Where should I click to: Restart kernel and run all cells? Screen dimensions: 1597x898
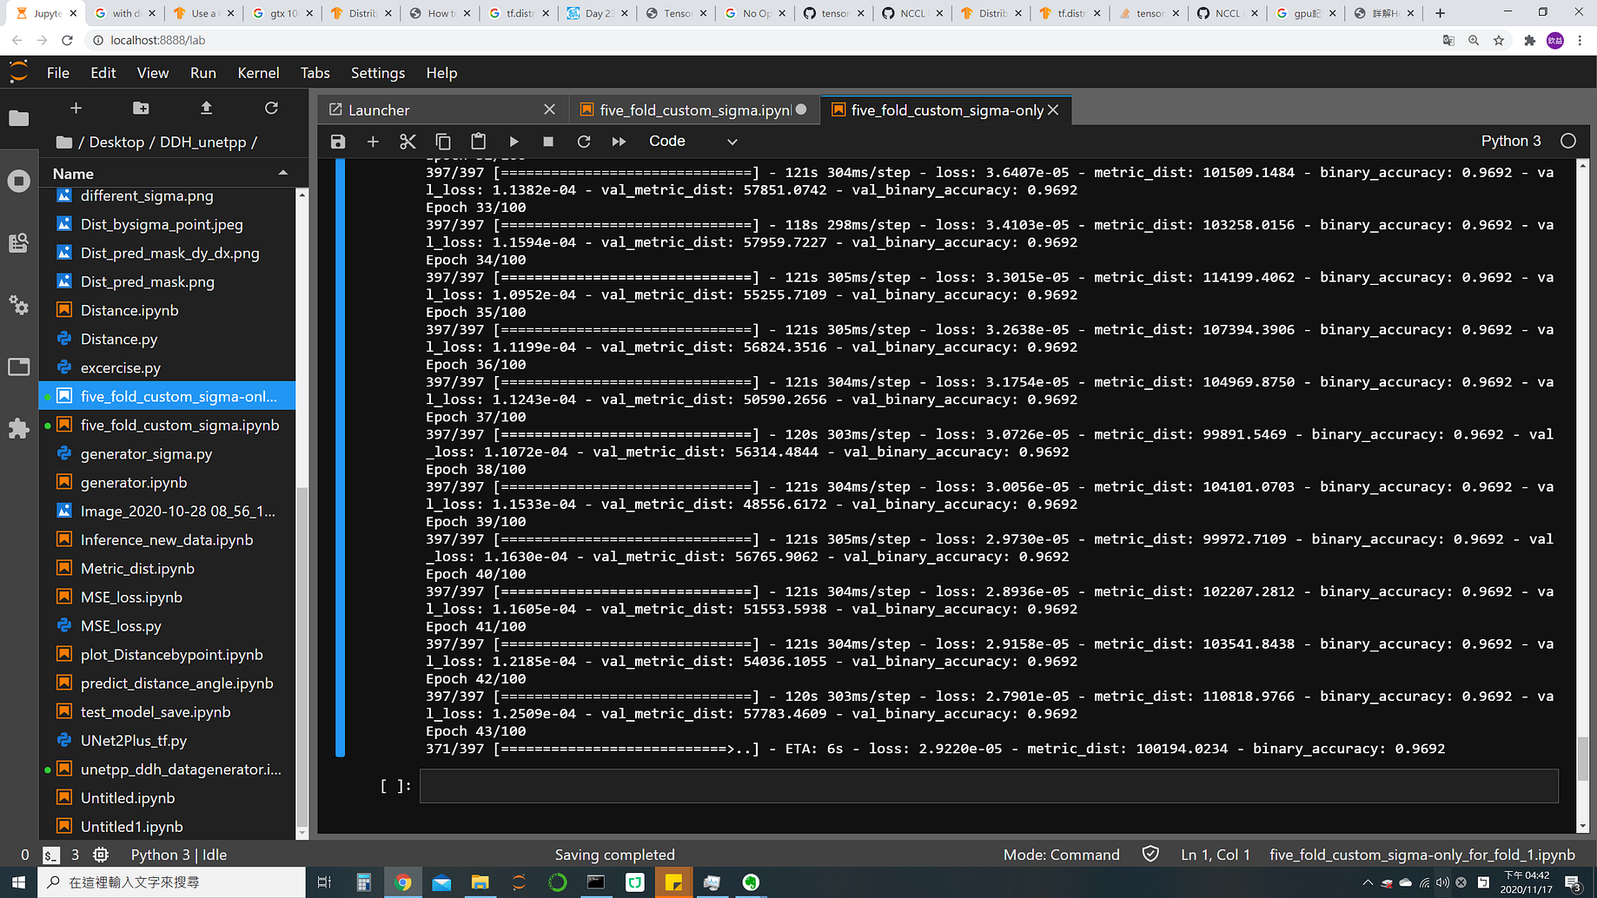618,141
